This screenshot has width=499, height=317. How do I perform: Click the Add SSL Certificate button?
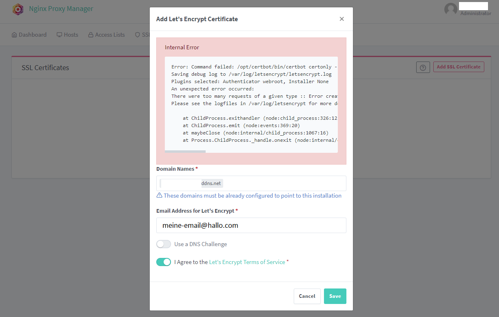coord(459,67)
